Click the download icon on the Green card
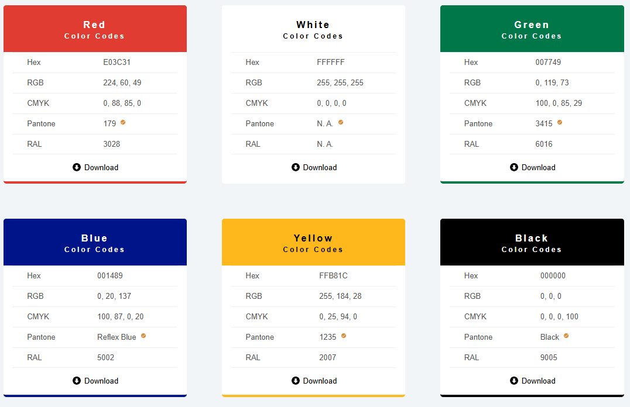 point(513,167)
